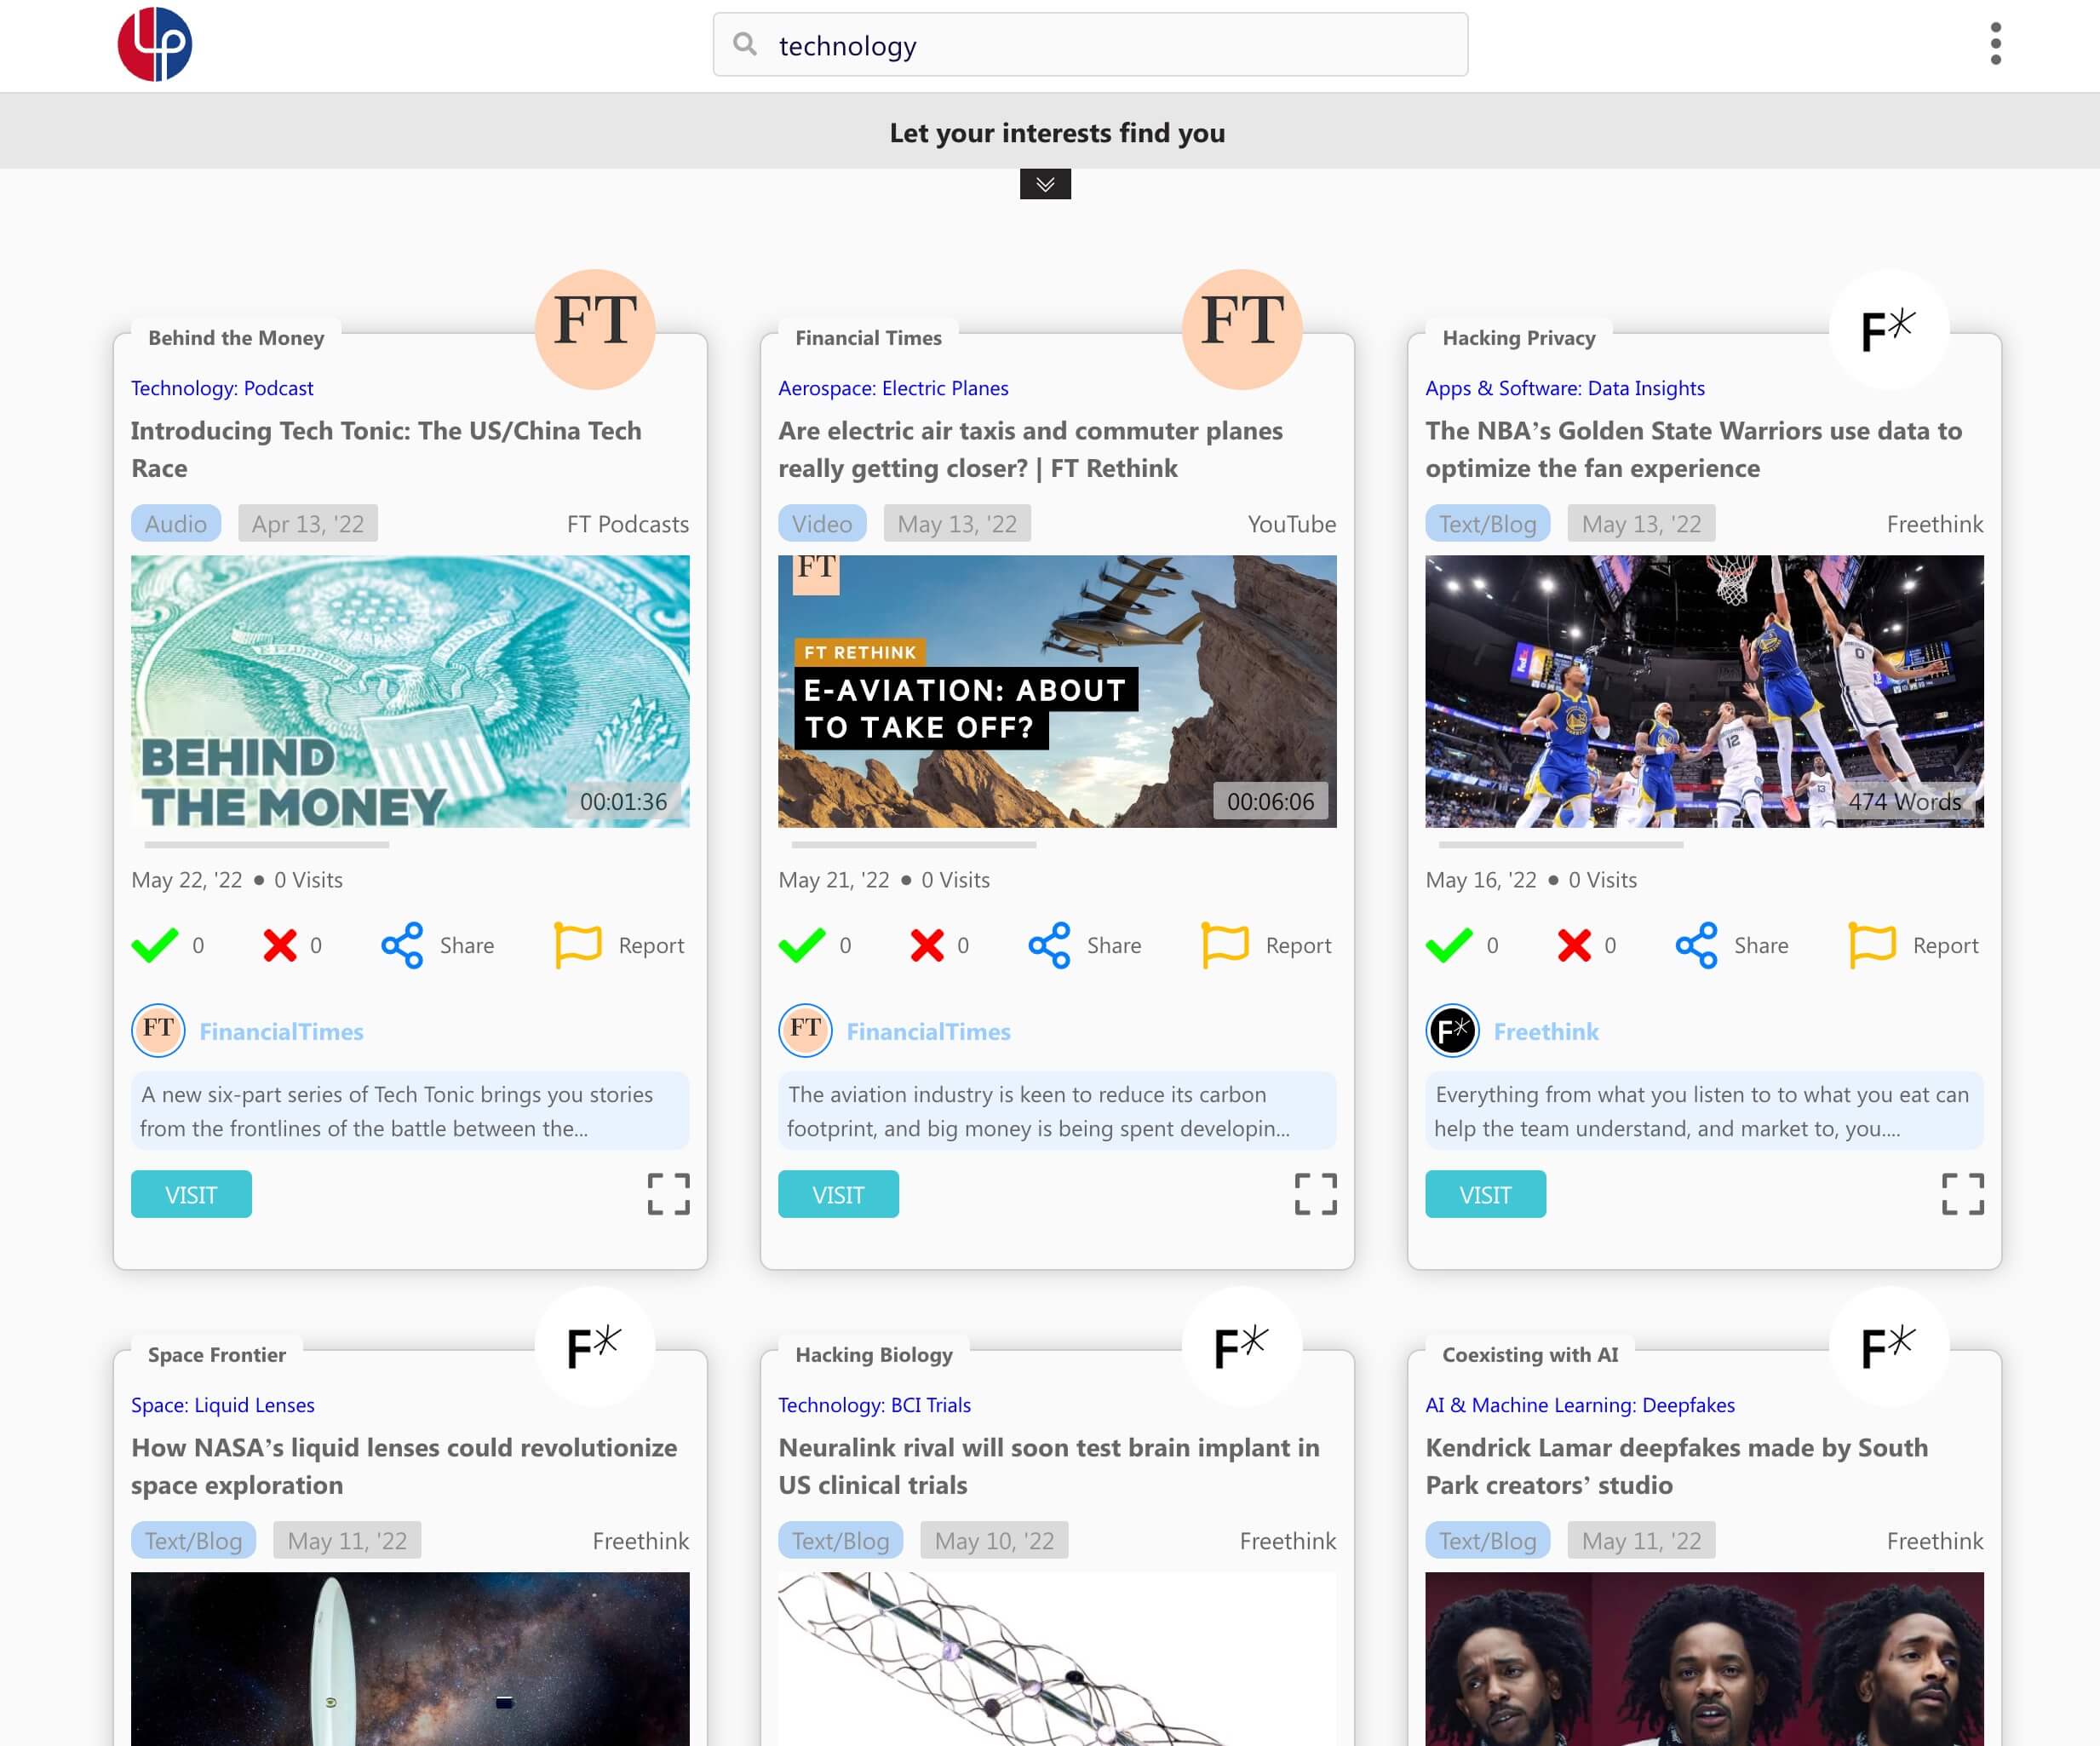The height and width of the screenshot is (1746, 2100).
Task: Open fullscreen view of the Tech Tonic card
Action: point(669,1193)
